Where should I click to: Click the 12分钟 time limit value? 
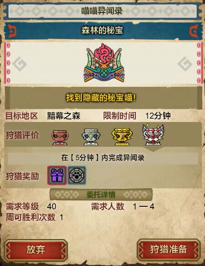point(158,116)
